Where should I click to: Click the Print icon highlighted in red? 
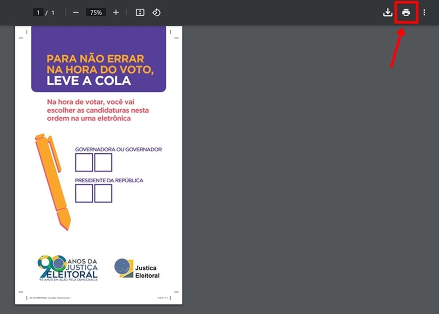[406, 12]
